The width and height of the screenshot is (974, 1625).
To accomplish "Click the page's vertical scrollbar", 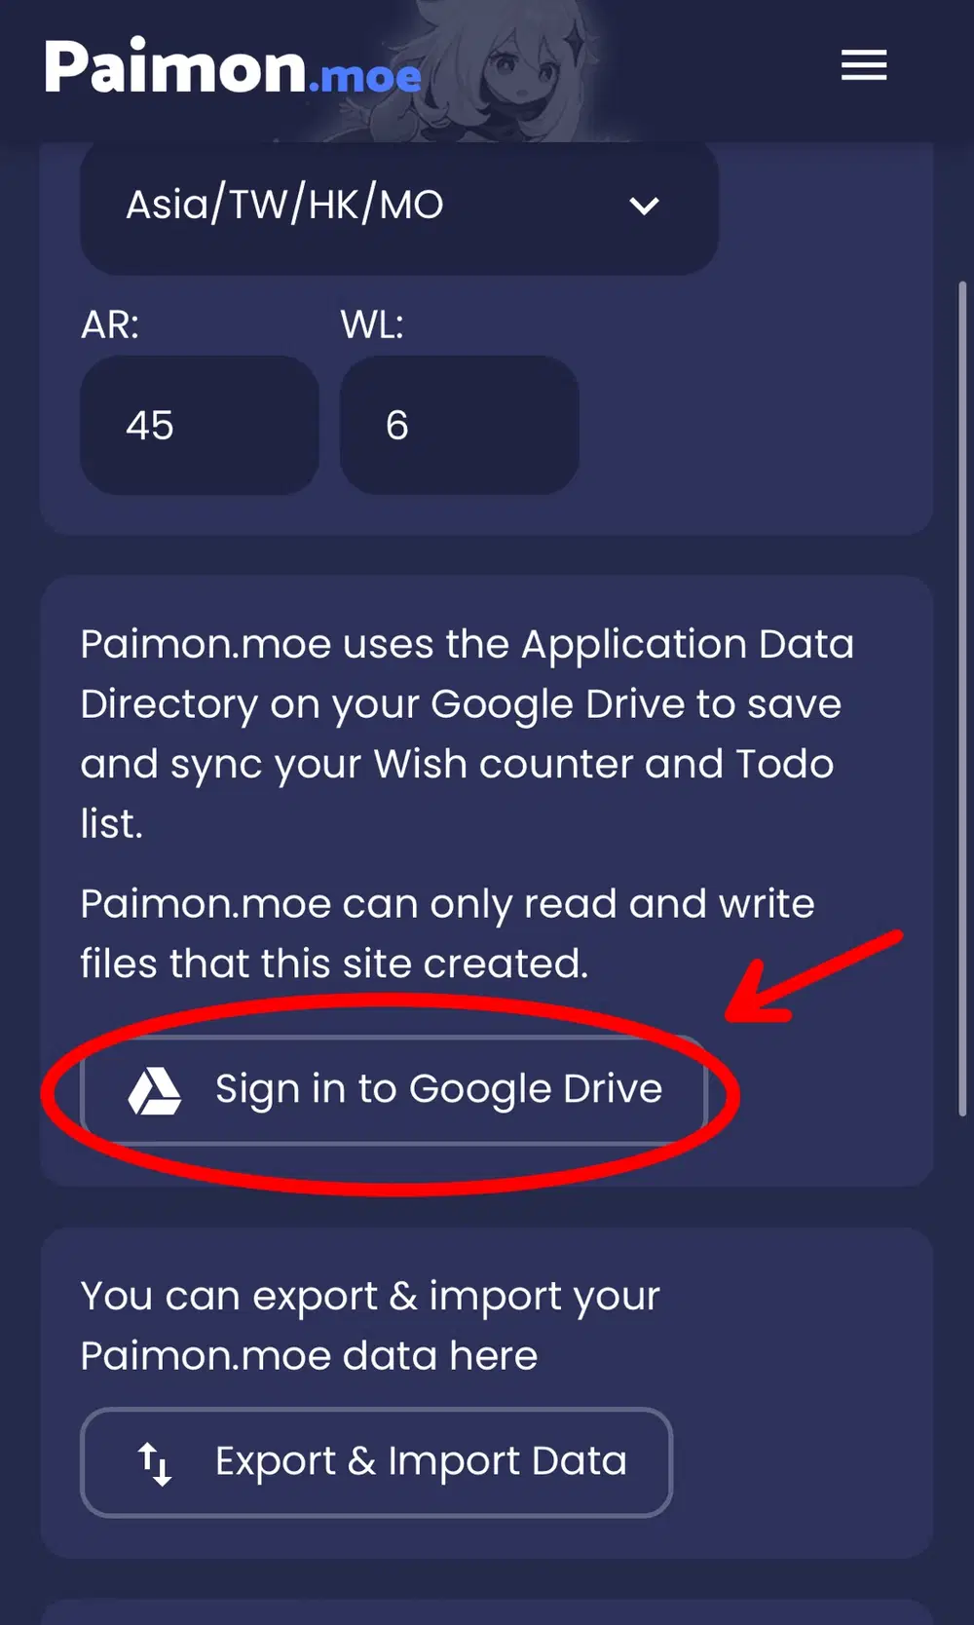I will (962, 697).
